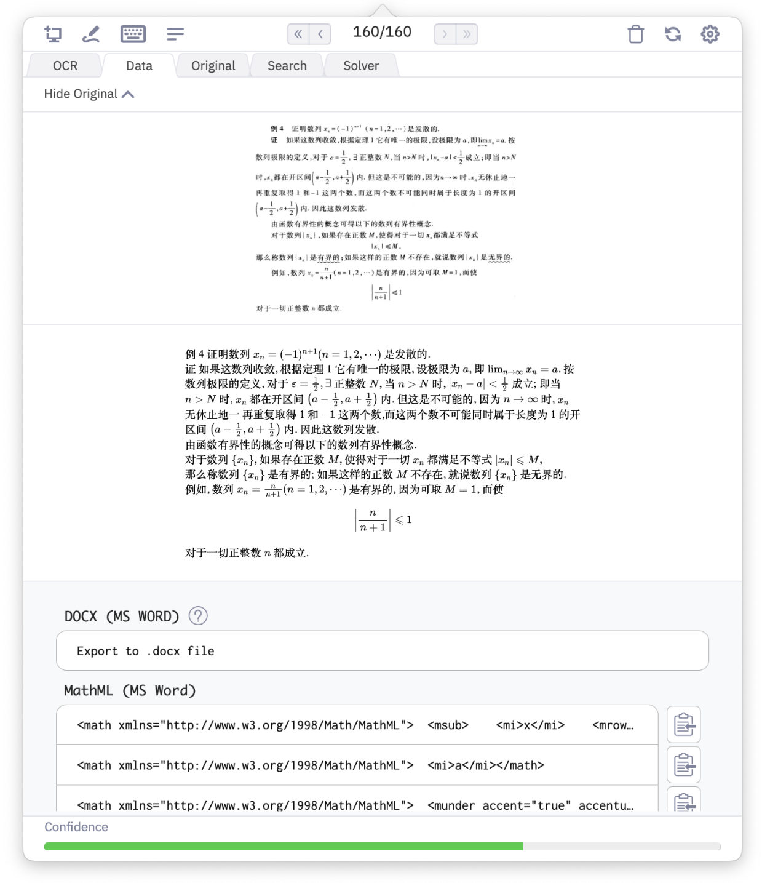Click the text lines list icon
Image resolution: width=762 pixels, height=883 pixels.
click(175, 34)
